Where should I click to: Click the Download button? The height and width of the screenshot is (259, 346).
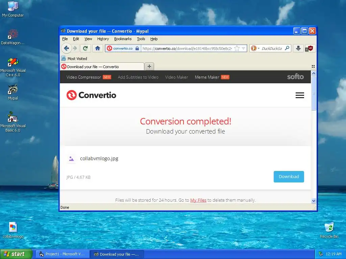tap(289, 177)
